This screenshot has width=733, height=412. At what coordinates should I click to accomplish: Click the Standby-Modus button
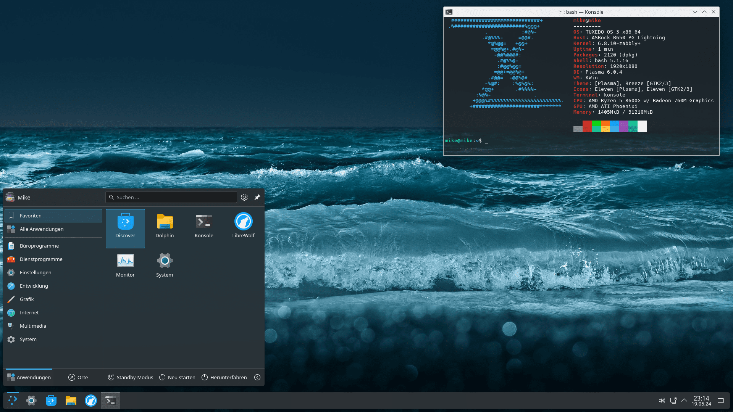[131, 377]
